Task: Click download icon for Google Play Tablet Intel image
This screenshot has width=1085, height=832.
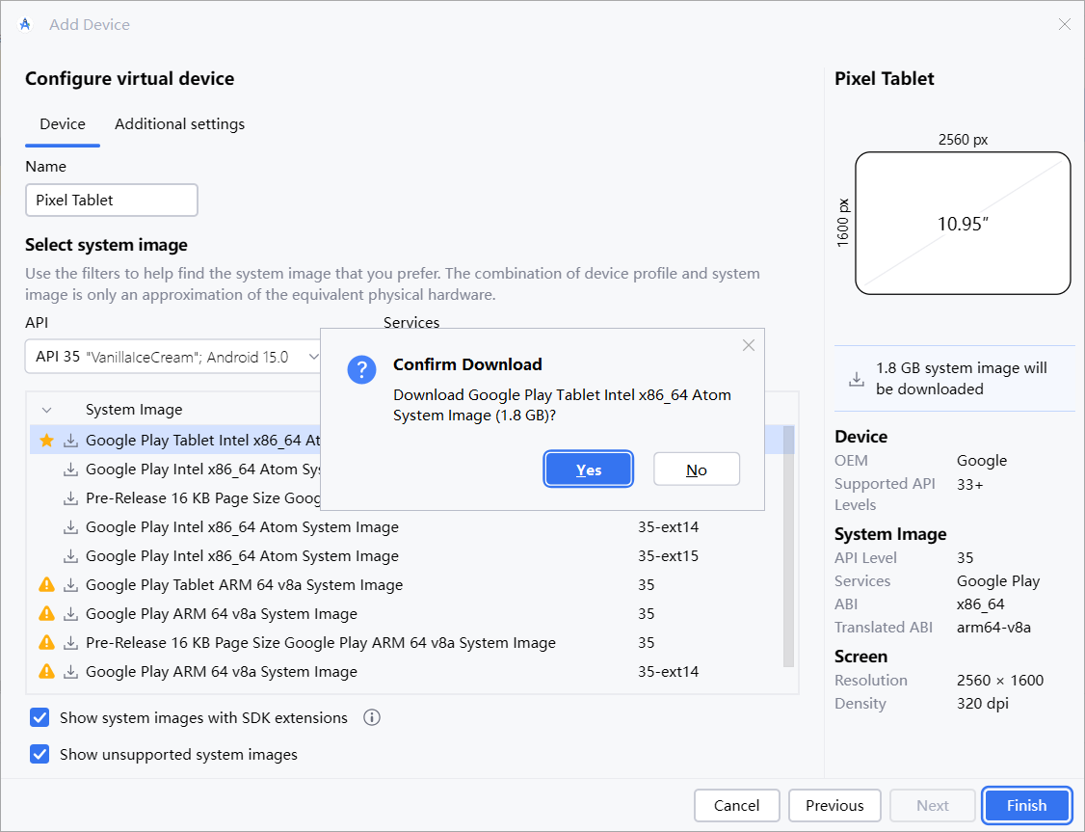Action: coord(70,441)
